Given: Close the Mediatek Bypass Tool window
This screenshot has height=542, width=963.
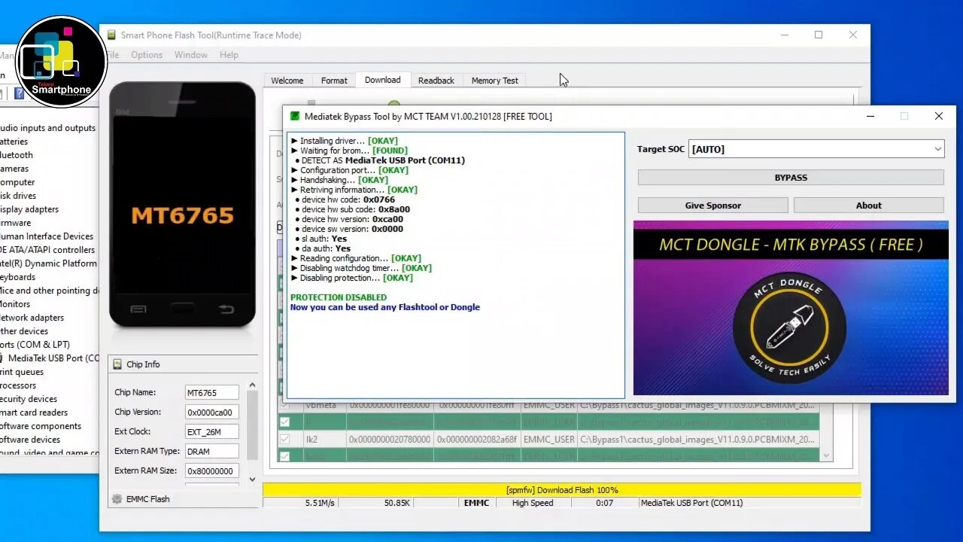Looking at the screenshot, I should pyautogui.click(x=938, y=116).
